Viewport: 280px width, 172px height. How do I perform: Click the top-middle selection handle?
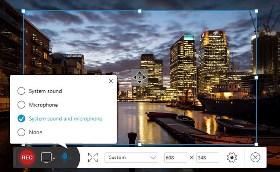pyautogui.click(x=140, y=11)
